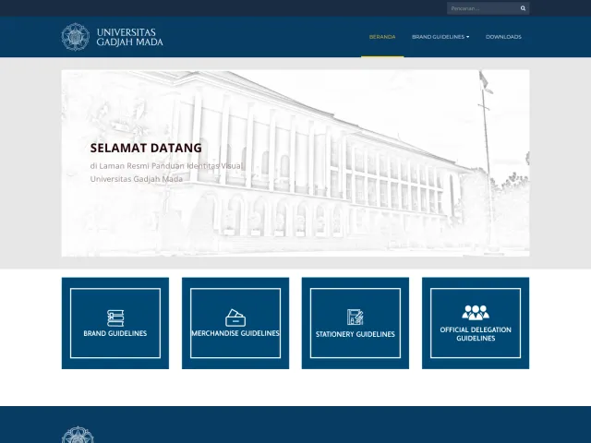Click the ruler-and-pencil Stationery icon
Viewport: 591px width, 443px height.
point(355,317)
